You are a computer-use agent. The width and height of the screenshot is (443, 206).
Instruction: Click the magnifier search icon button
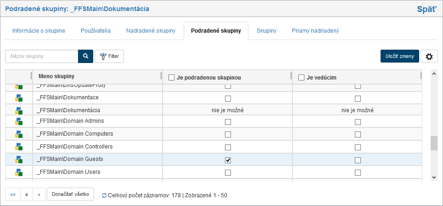click(x=85, y=56)
